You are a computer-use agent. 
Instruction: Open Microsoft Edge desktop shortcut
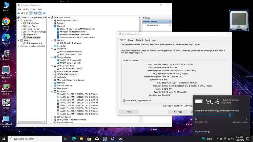pos(6,40)
